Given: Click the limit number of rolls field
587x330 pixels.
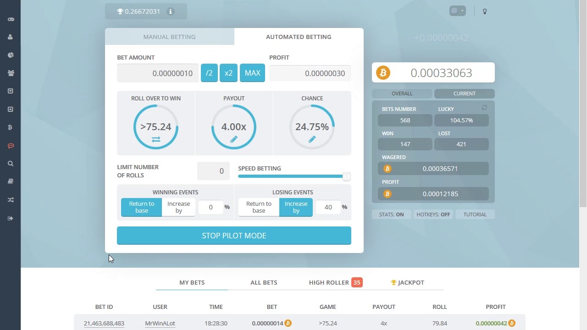Looking at the screenshot, I should pyautogui.click(x=213, y=171).
